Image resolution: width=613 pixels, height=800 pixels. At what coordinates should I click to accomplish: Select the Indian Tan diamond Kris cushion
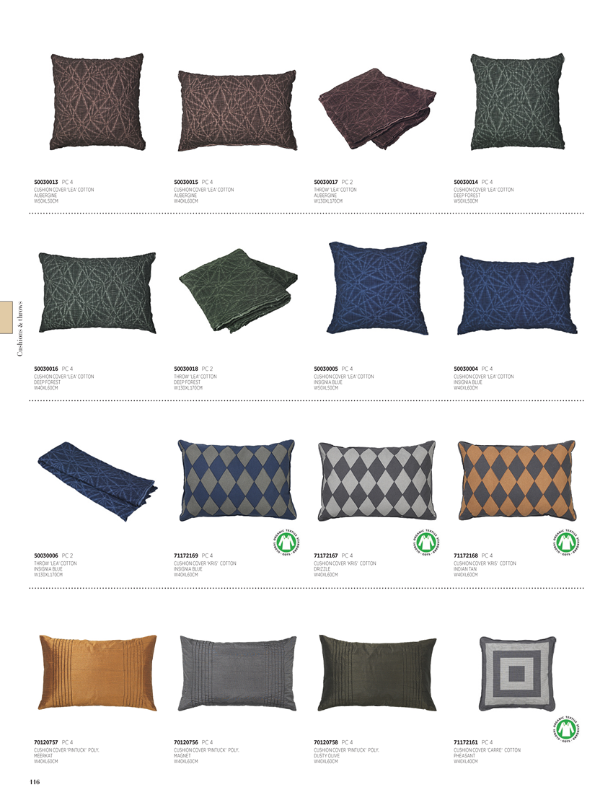point(517,480)
